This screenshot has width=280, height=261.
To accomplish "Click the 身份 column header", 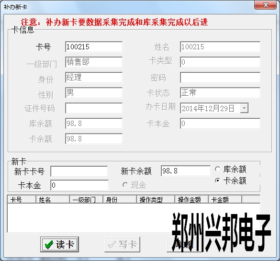I will 120,199.
